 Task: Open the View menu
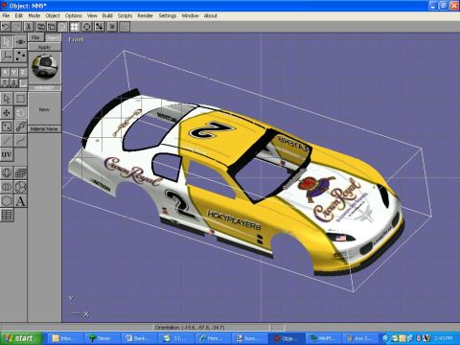pyautogui.click(x=92, y=15)
